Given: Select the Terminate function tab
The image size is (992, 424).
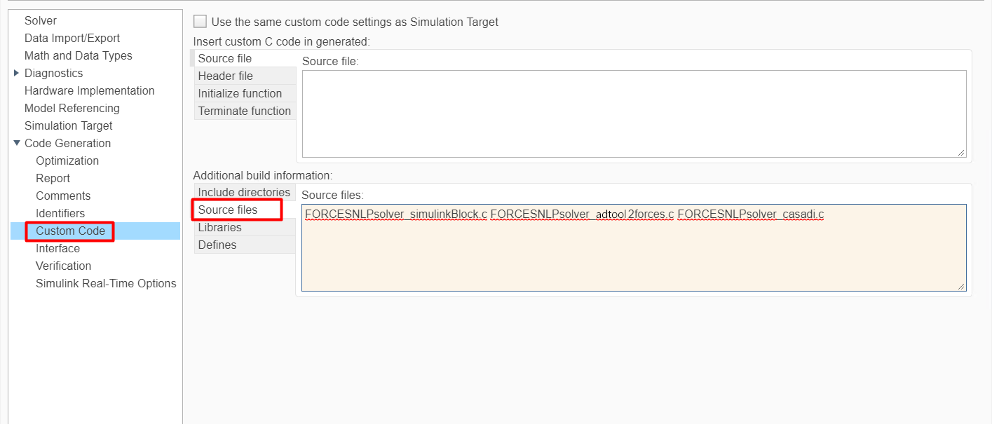Looking at the screenshot, I should tap(244, 111).
